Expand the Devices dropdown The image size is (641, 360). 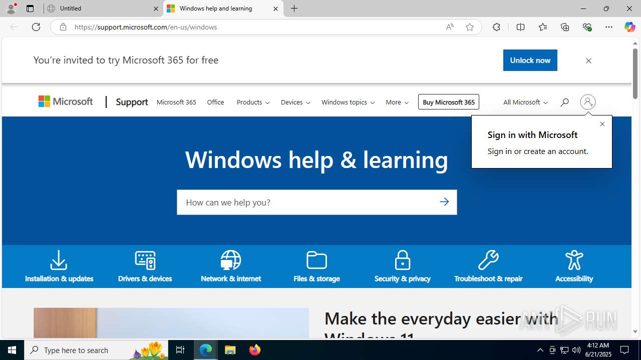[x=295, y=102]
